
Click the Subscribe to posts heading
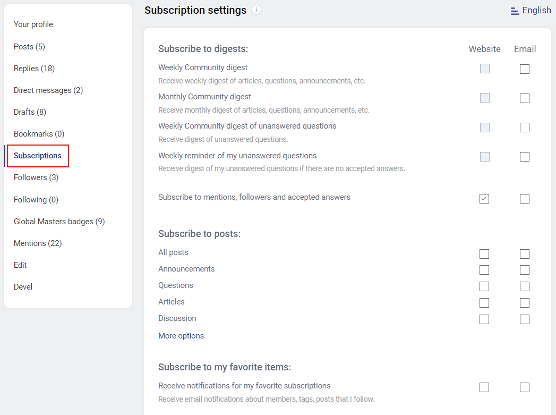[199, 234]
